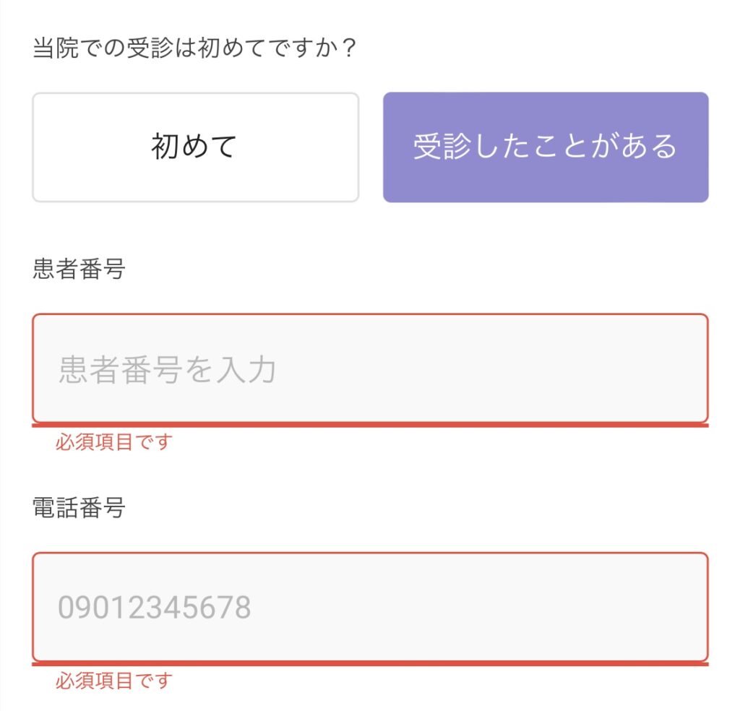The width and height of the screenshot is (740, 711).
Task: Click the 電話番号 field label
Action: pyautogui.click(x=79, y=508)
